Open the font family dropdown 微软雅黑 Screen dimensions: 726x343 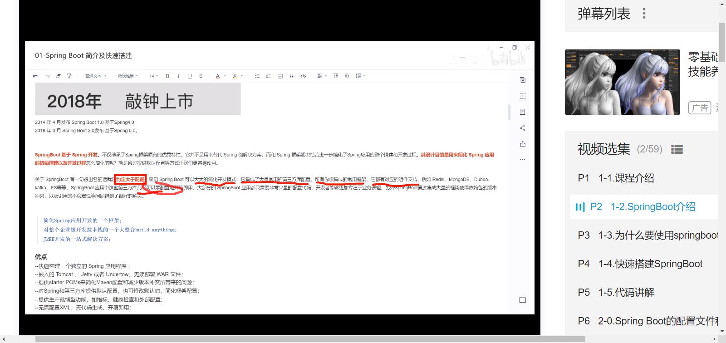(128, 76)
